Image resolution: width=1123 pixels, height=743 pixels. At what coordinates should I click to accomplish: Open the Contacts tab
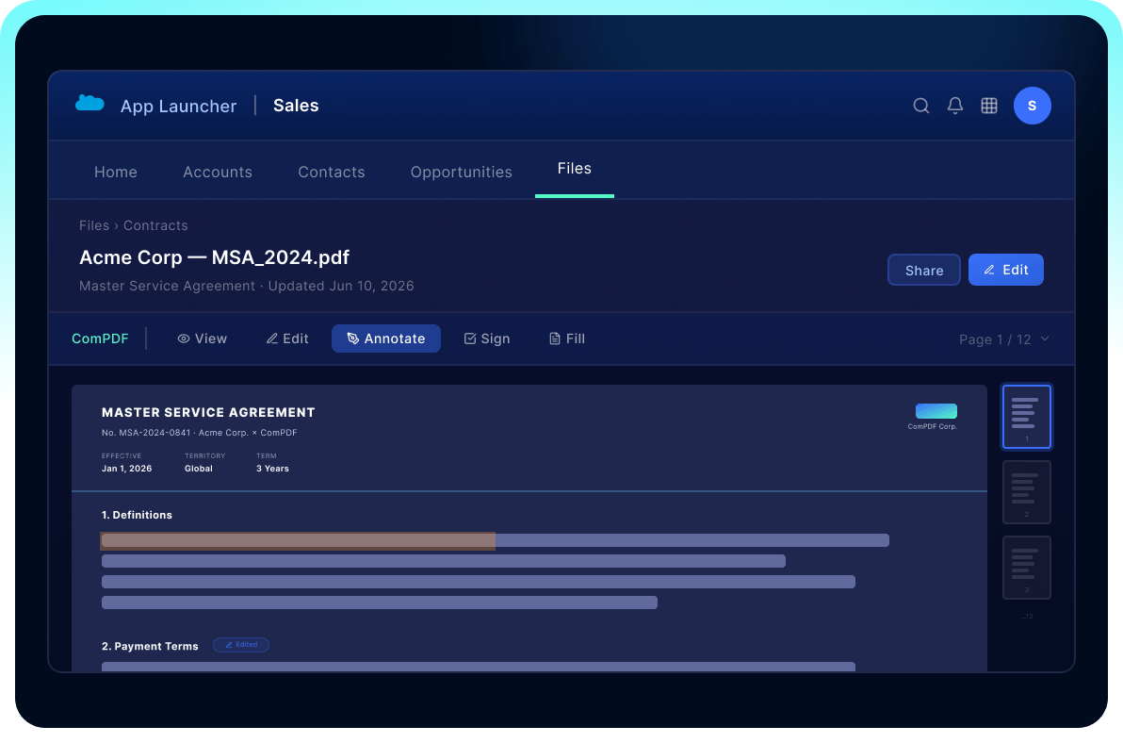point(332,172)
